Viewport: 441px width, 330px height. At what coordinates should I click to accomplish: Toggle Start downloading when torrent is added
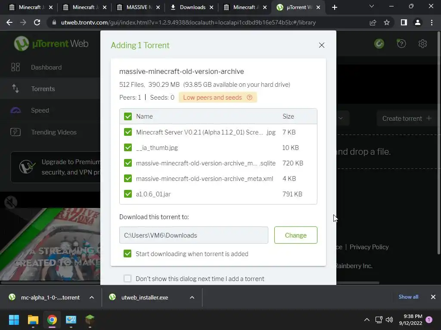coord(127,254)
